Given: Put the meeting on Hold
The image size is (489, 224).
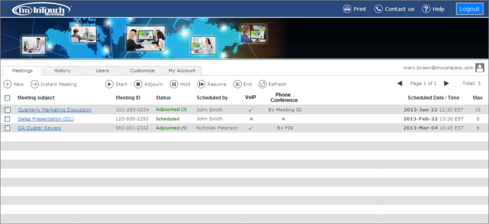Looking at the screenshot, I should (x=174, y=84).
